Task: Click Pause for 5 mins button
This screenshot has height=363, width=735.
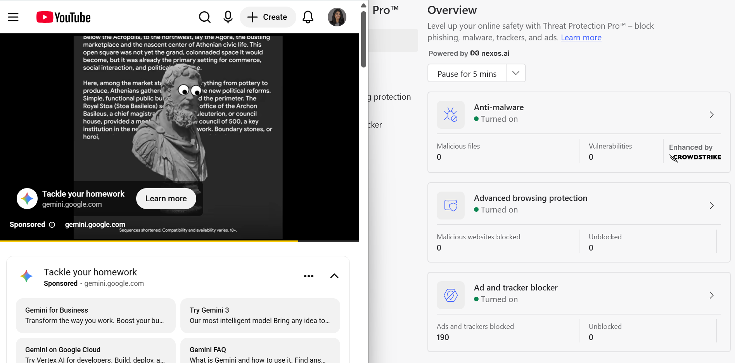Action: click(x=467, y=74)
